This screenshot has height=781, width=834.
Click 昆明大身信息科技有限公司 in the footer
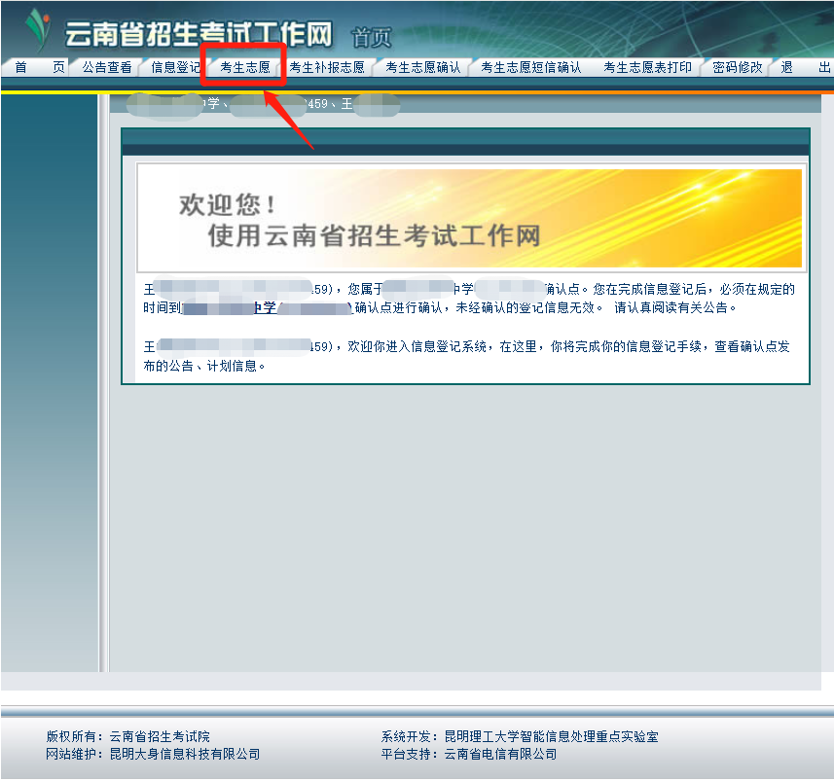[185, 754]
